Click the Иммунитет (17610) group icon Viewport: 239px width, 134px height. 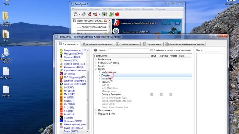click(x=61, y=67)
